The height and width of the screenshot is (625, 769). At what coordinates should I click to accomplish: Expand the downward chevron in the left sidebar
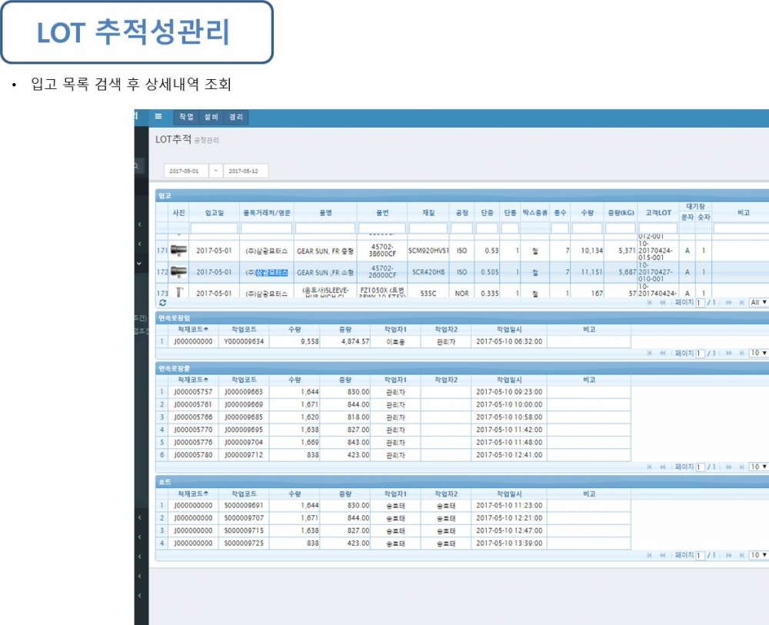[x=139, y=264]
